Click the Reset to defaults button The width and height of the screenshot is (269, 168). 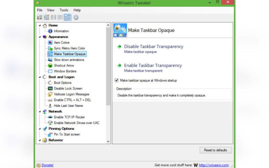point(216,150)
